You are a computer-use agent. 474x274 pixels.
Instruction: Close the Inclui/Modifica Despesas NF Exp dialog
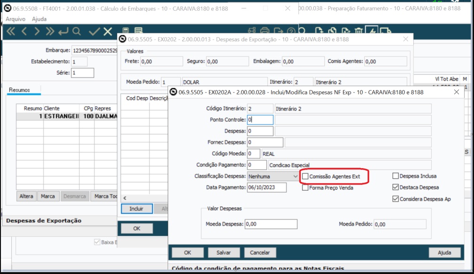(x=457, y=92)
